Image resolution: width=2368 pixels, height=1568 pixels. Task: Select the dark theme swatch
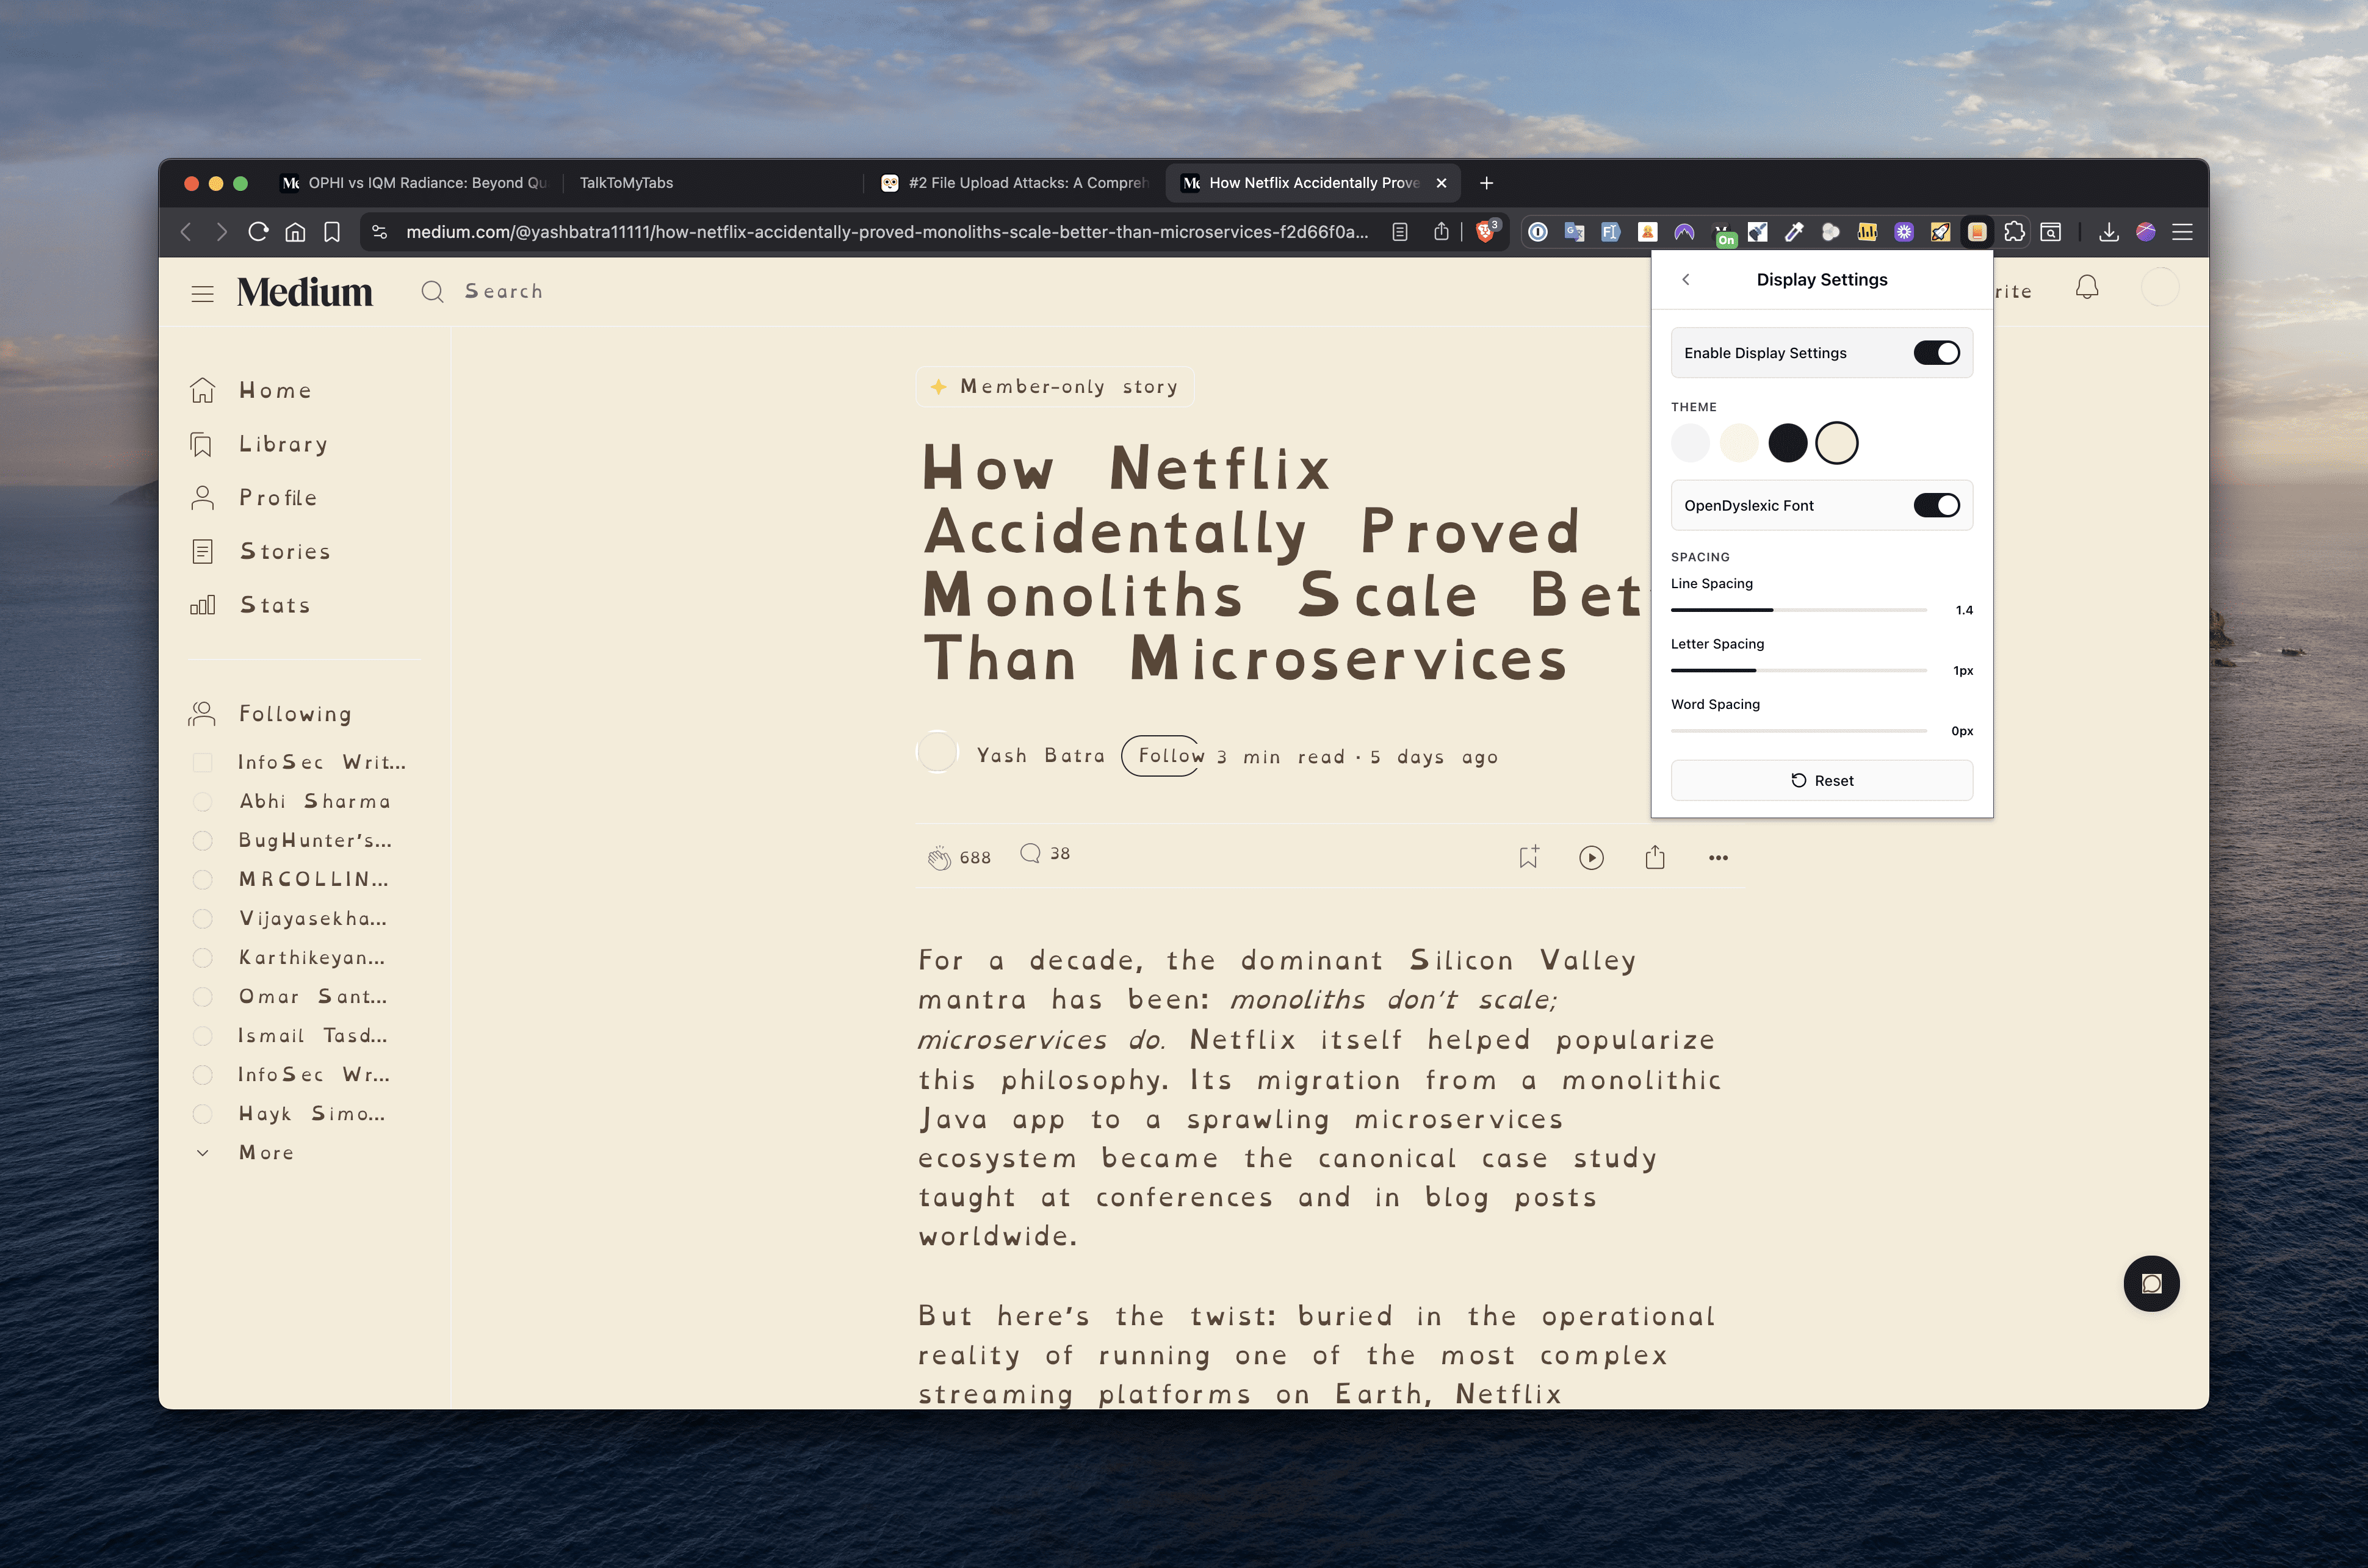click(1787, 443)
